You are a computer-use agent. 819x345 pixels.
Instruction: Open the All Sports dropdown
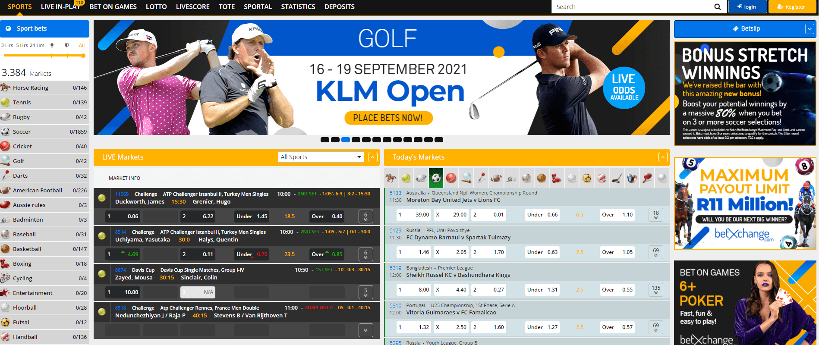tap(321, 157)
